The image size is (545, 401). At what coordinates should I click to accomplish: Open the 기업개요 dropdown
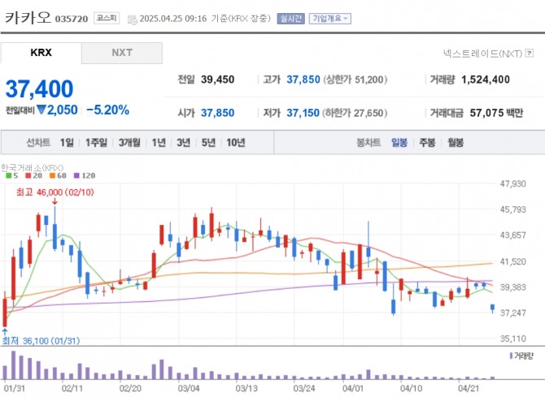[x=330, y=19]
